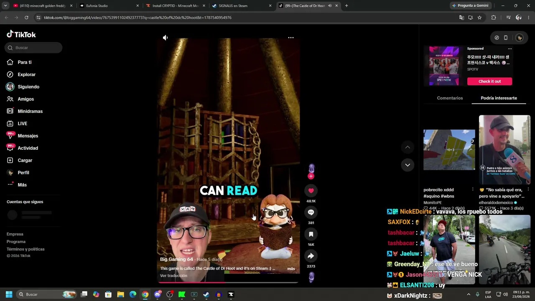Click Ver traducción under the caption
This screenshot has width=535, height=301.
(173, 276)
